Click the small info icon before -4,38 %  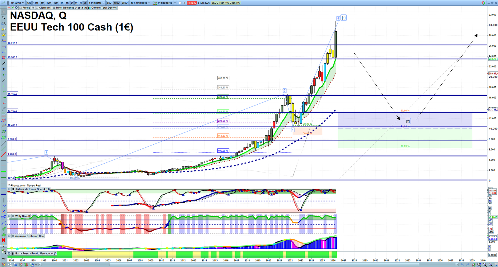[x=180, y=3]
